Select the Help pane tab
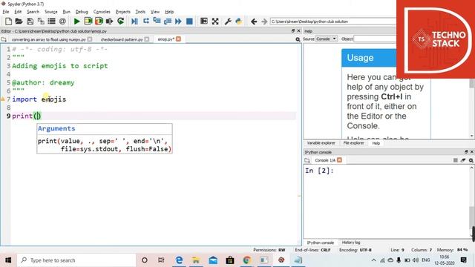475x267 pixels. click(x=376, y=143)
